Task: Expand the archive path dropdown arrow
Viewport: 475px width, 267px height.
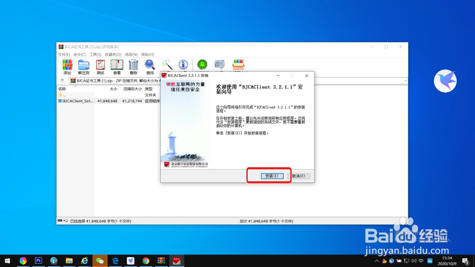Action: tap(405, 81)
